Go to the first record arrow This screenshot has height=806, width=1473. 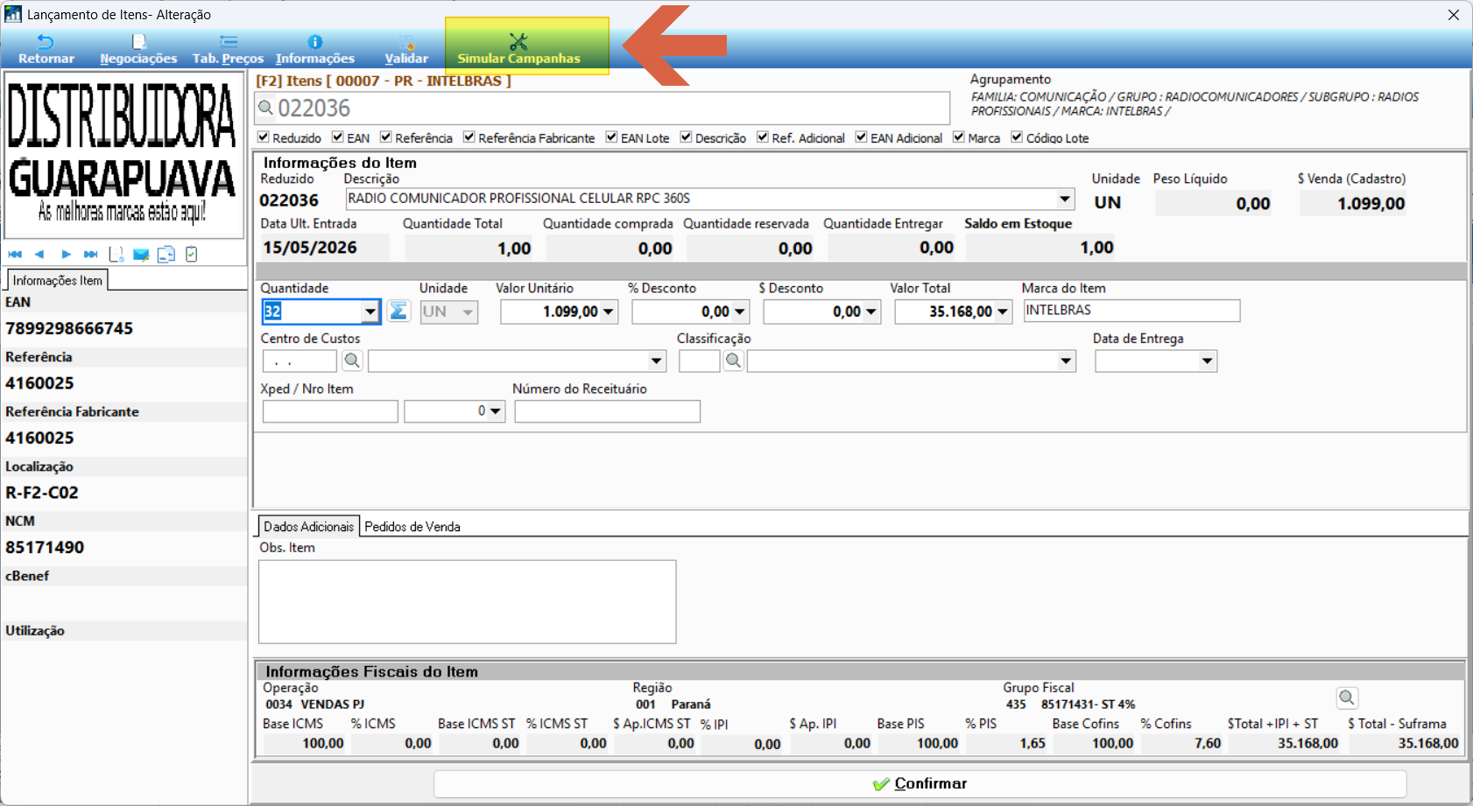15,254
